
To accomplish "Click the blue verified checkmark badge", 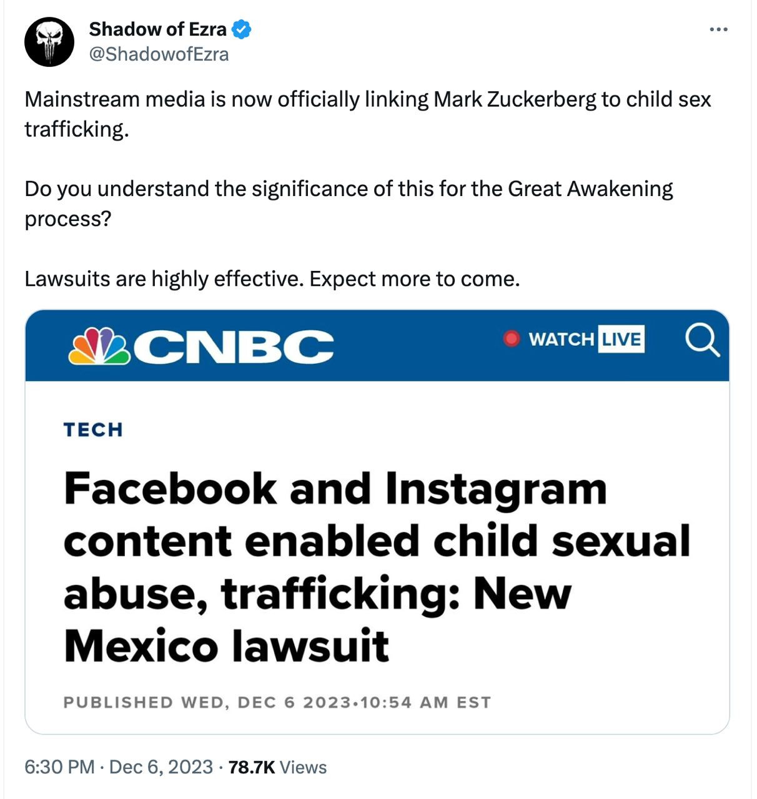I will click(242, 29).
